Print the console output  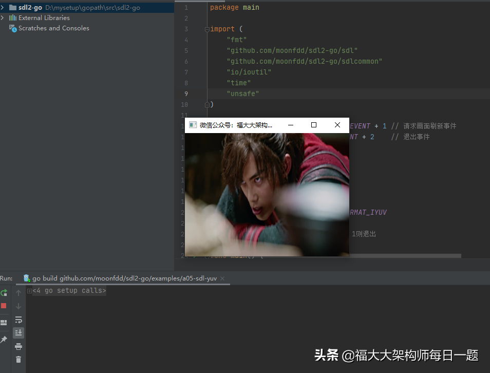pos(18,346)
